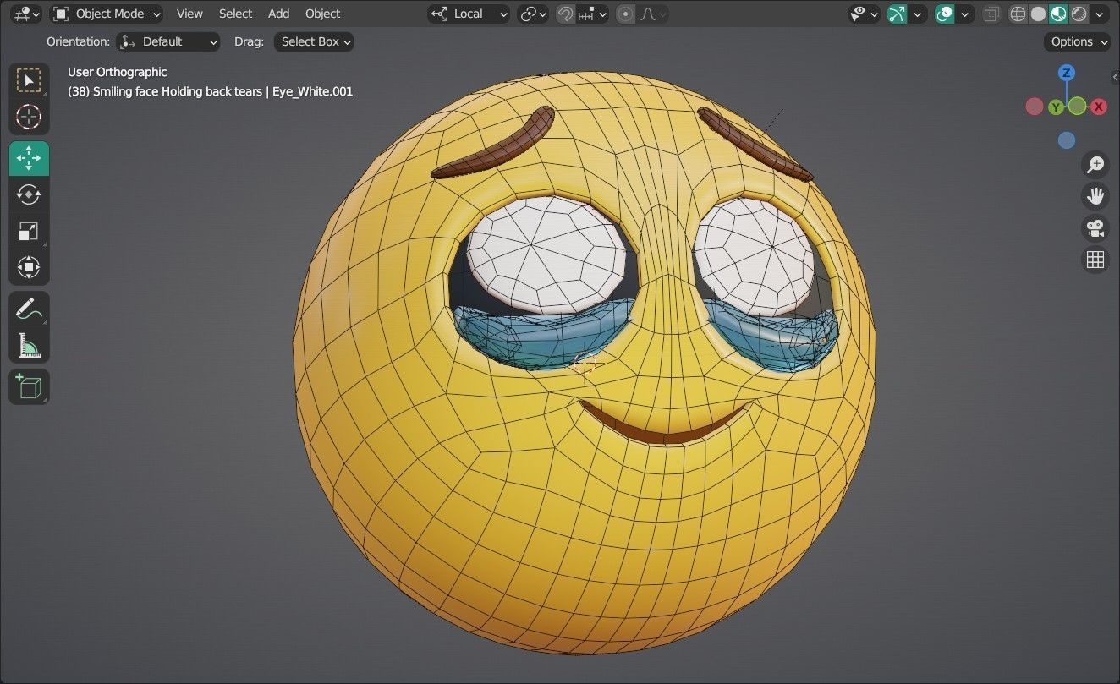Click the blue Z axis on the gizmo
The height and width of the screenshot is (684, 1120).
tap(1067, 73)
